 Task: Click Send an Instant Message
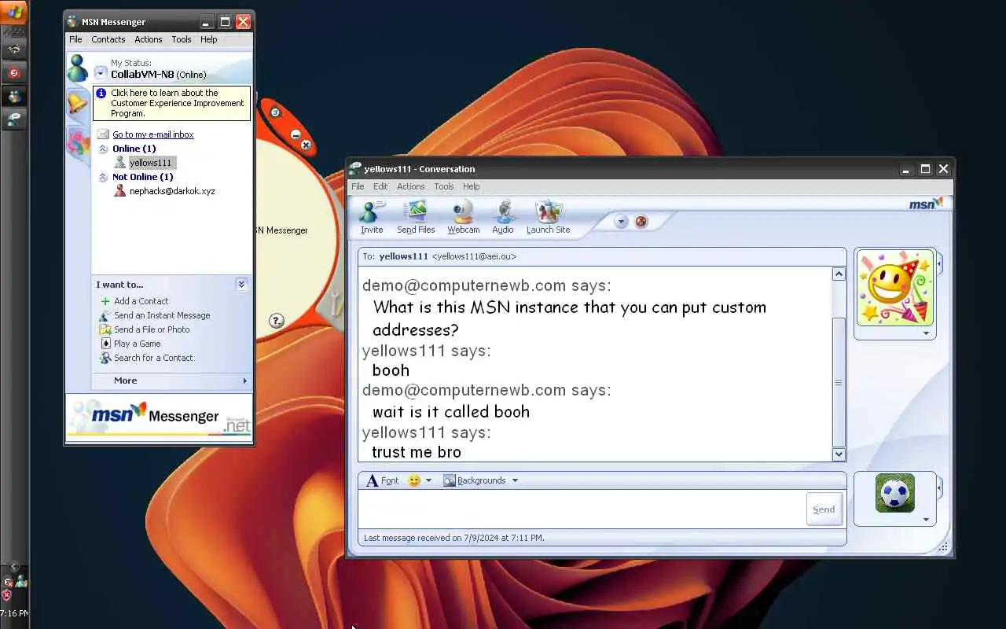pyautogui.click(x=162, y=315)
